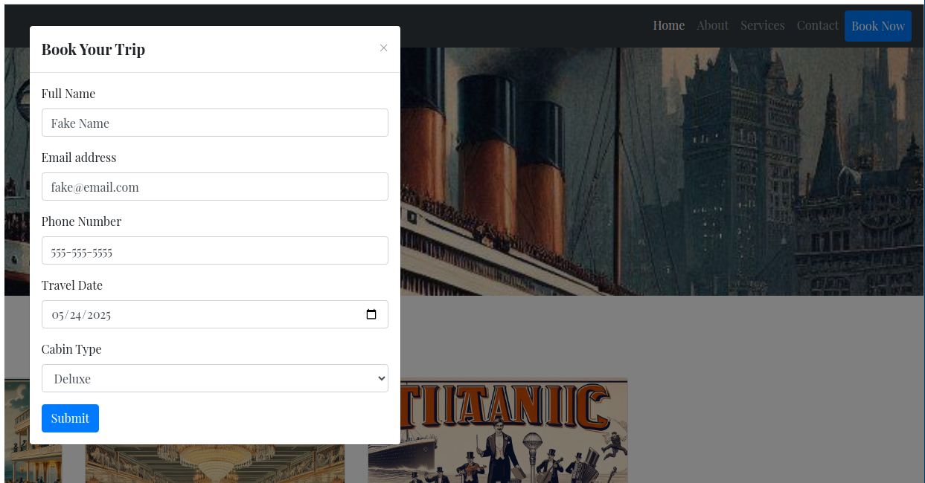Focus the Phone Number input box
925x483 pixels.
(x=214, y=250)
